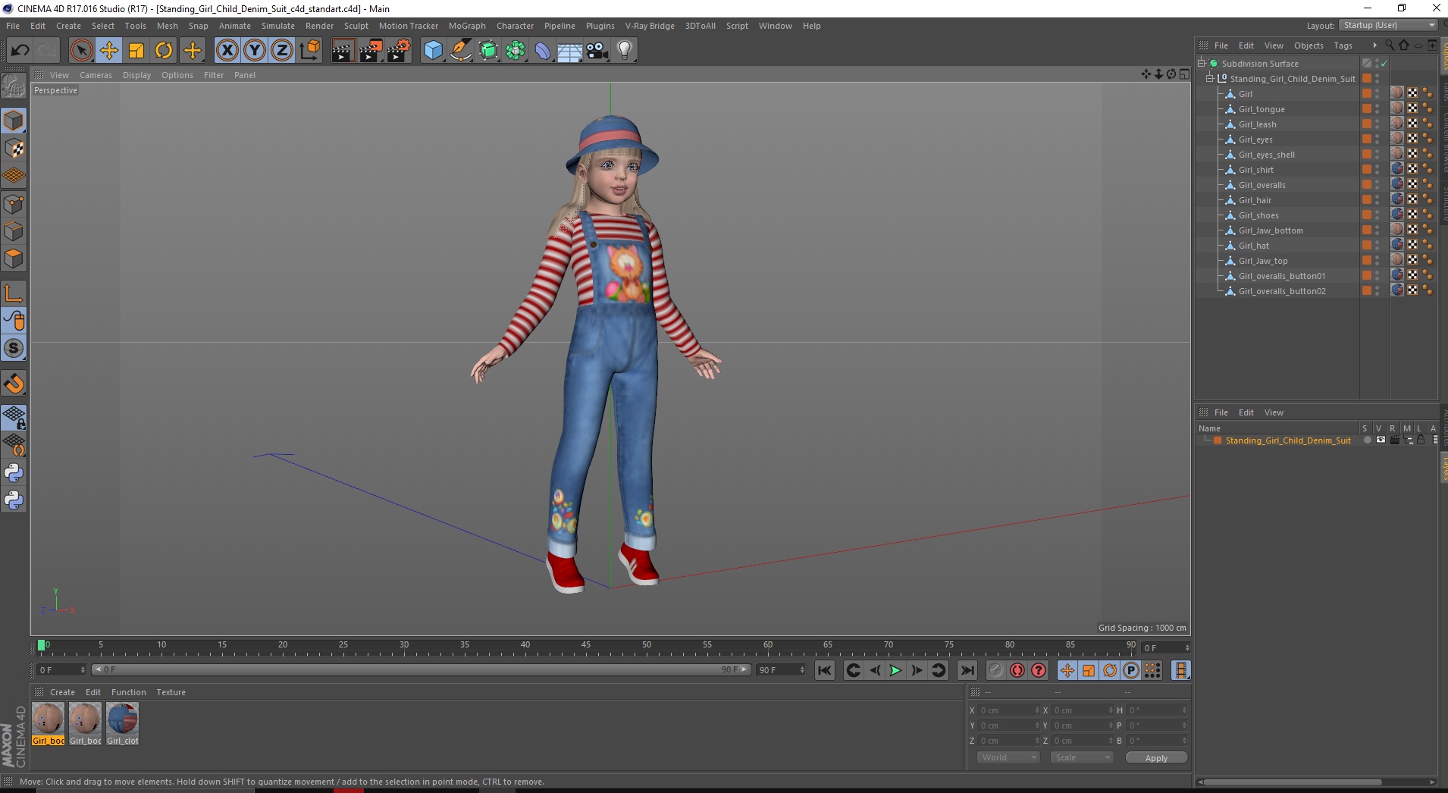Open the Simulate menu

click(278, 26)
